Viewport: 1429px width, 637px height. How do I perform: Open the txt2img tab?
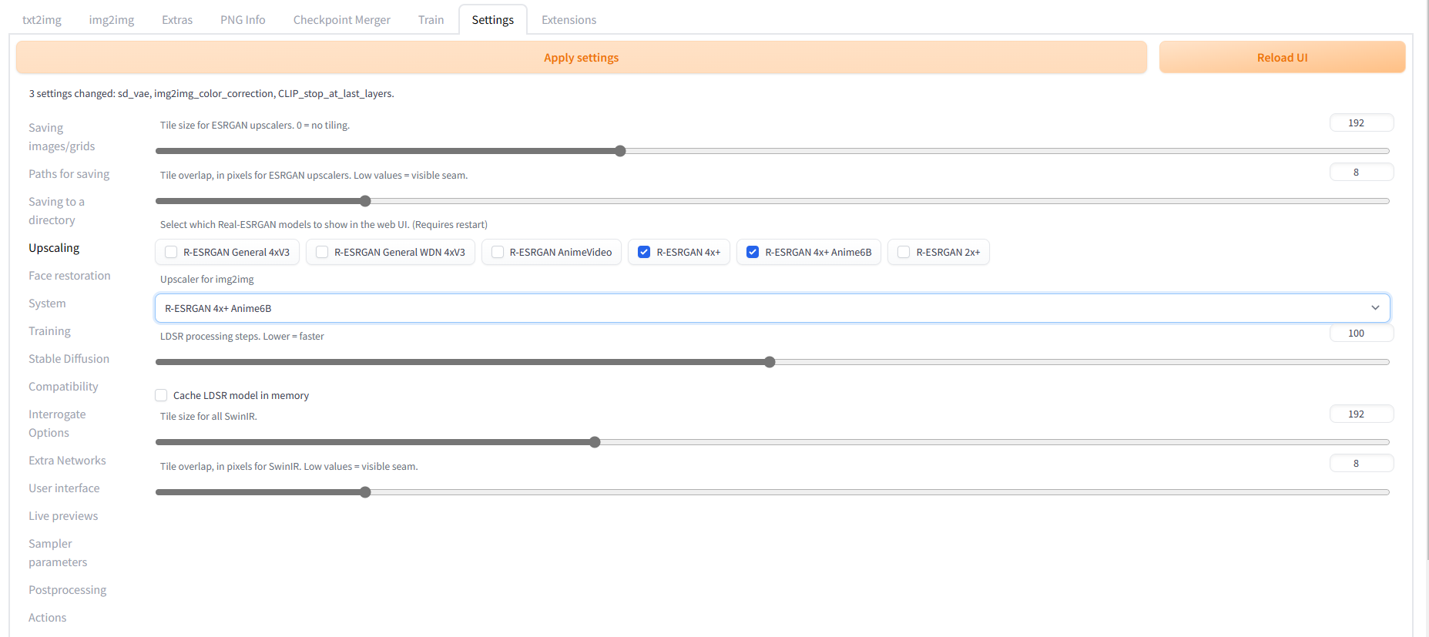point(42,20)
